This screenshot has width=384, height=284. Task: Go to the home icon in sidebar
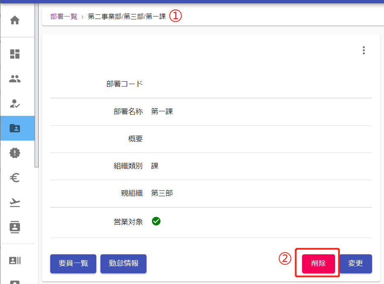coord(15,20)
